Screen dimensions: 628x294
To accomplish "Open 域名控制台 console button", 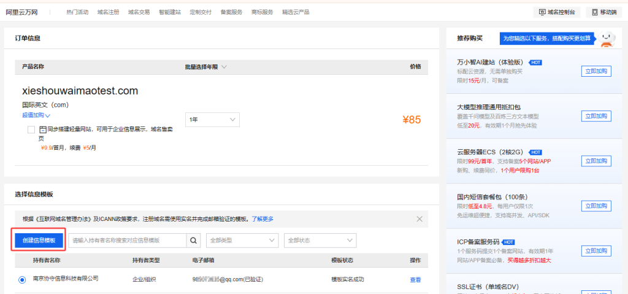I will click(557, 12).
